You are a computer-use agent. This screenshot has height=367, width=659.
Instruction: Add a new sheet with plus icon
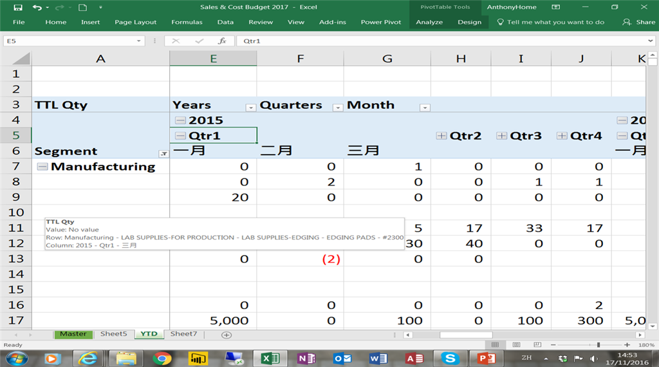(x=226, y=335)
